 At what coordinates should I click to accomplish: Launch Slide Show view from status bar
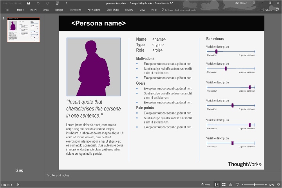coord(237,184)
